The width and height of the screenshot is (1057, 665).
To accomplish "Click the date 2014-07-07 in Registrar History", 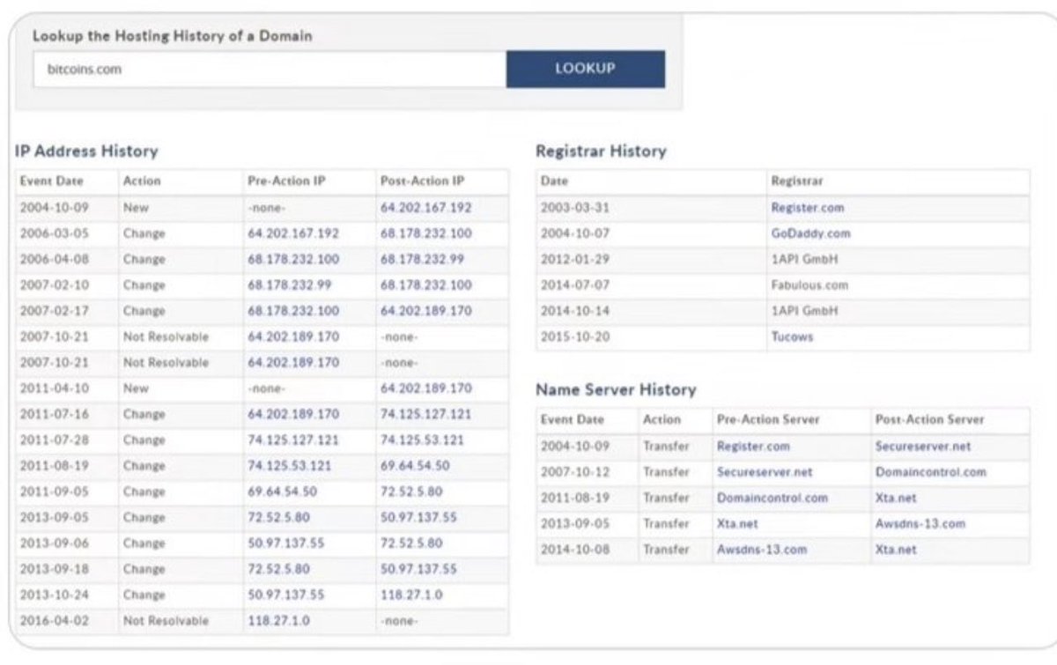I will [x=574, y=285].
